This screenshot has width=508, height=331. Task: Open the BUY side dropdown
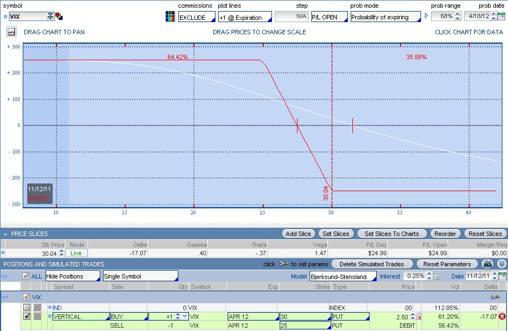[129, 317]
